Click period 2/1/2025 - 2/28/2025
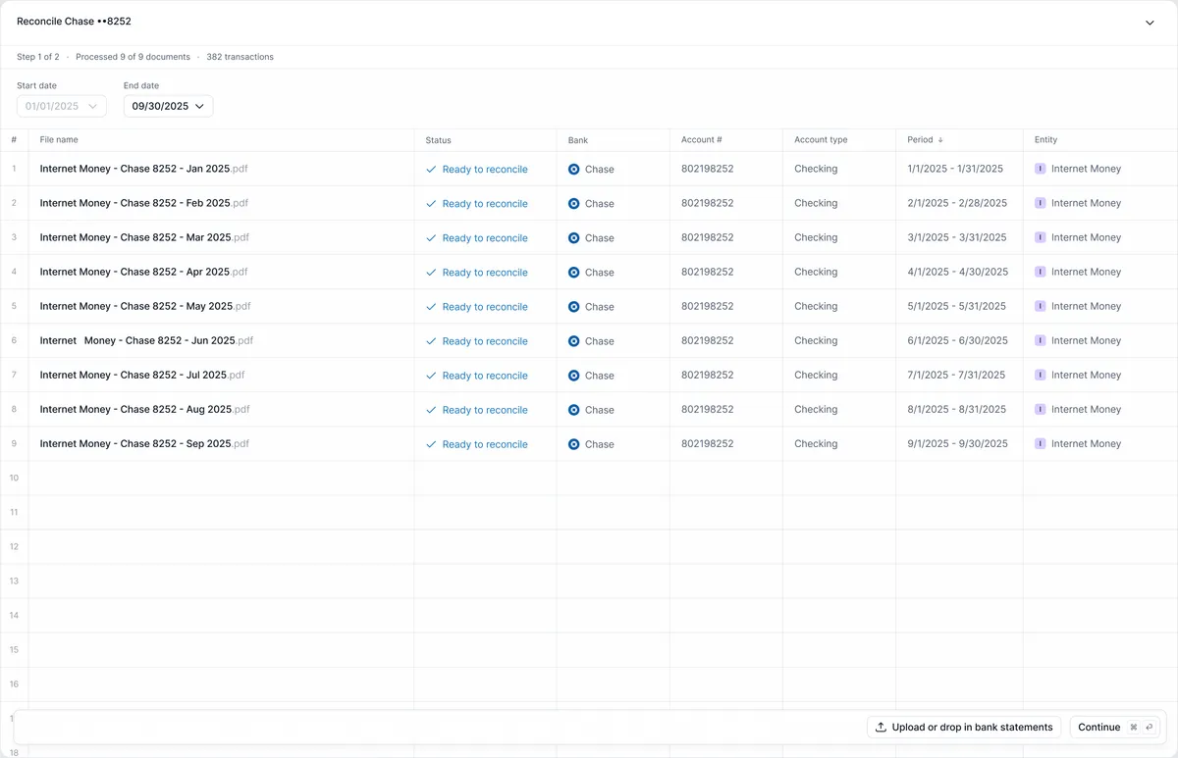Screen dimensions: 1178x758 click(957, 203)
